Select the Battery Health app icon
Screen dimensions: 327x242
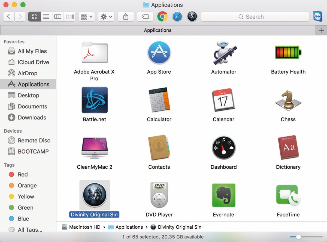click(x=288, y=52)
